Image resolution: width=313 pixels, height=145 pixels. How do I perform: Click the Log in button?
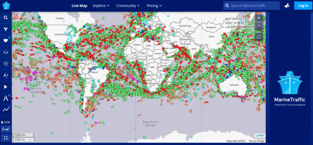[303, 5]
